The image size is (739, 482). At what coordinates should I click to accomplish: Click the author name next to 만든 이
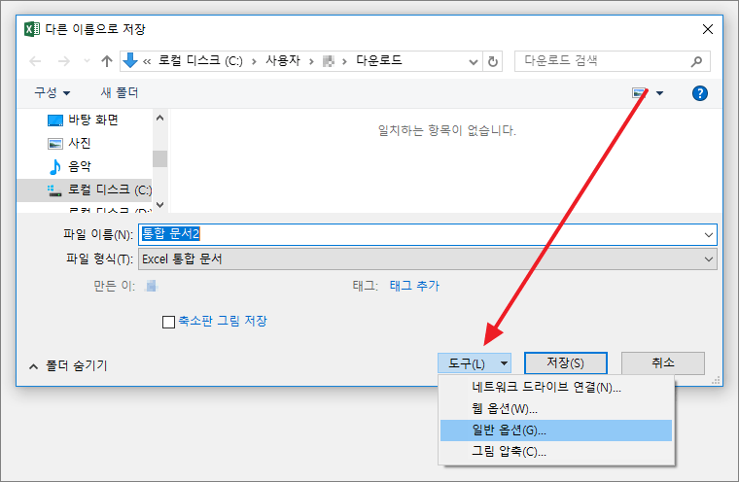[152, 286]
